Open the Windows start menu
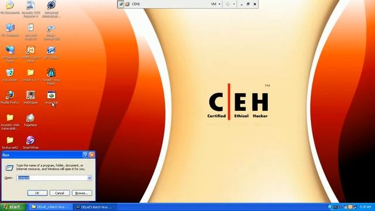The width and height of the screenshot is (375, 211). tap(13, 207)
